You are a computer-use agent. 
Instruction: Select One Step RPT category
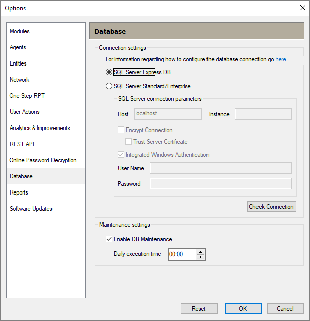(x=27, y=96)
